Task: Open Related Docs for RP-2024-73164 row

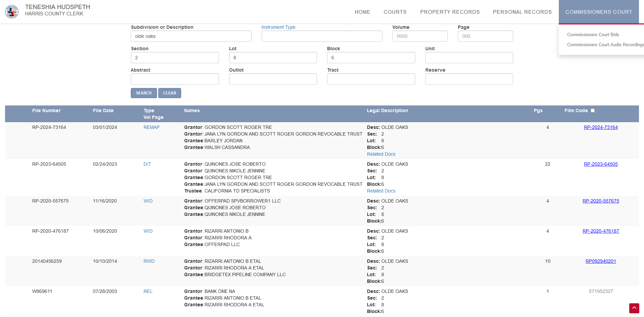Action: coord(381,154)
